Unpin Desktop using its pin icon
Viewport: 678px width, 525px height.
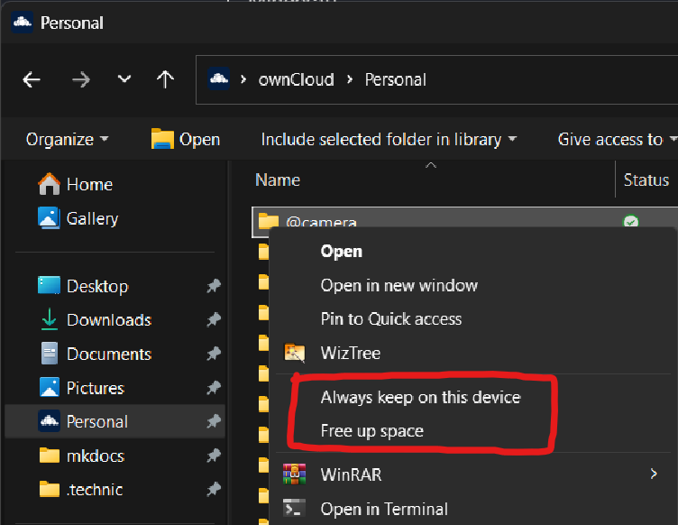click(213, 286)
